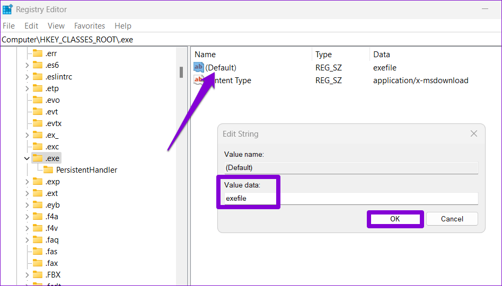
Task: Select the (Default) value name
Action: (221, 68)
